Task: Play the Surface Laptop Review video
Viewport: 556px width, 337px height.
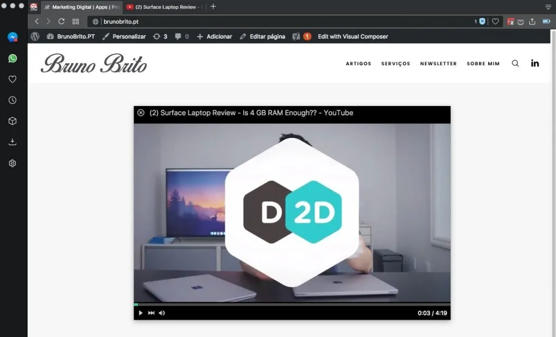Action: [141, 313]
